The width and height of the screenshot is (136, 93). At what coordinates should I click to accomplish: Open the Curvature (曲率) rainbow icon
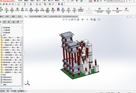[x=58, y=9]
